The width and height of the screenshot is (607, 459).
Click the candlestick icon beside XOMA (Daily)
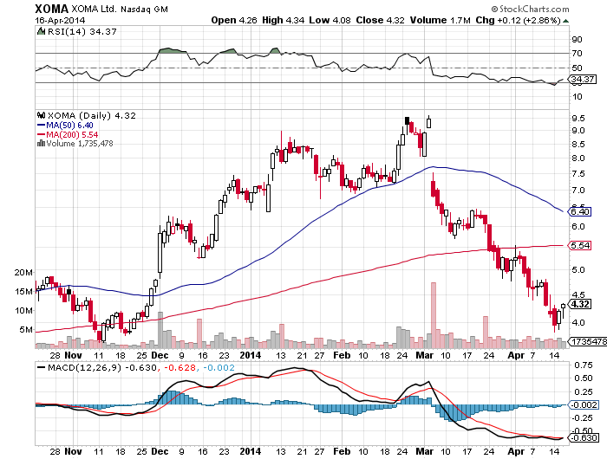coord(41,115)
